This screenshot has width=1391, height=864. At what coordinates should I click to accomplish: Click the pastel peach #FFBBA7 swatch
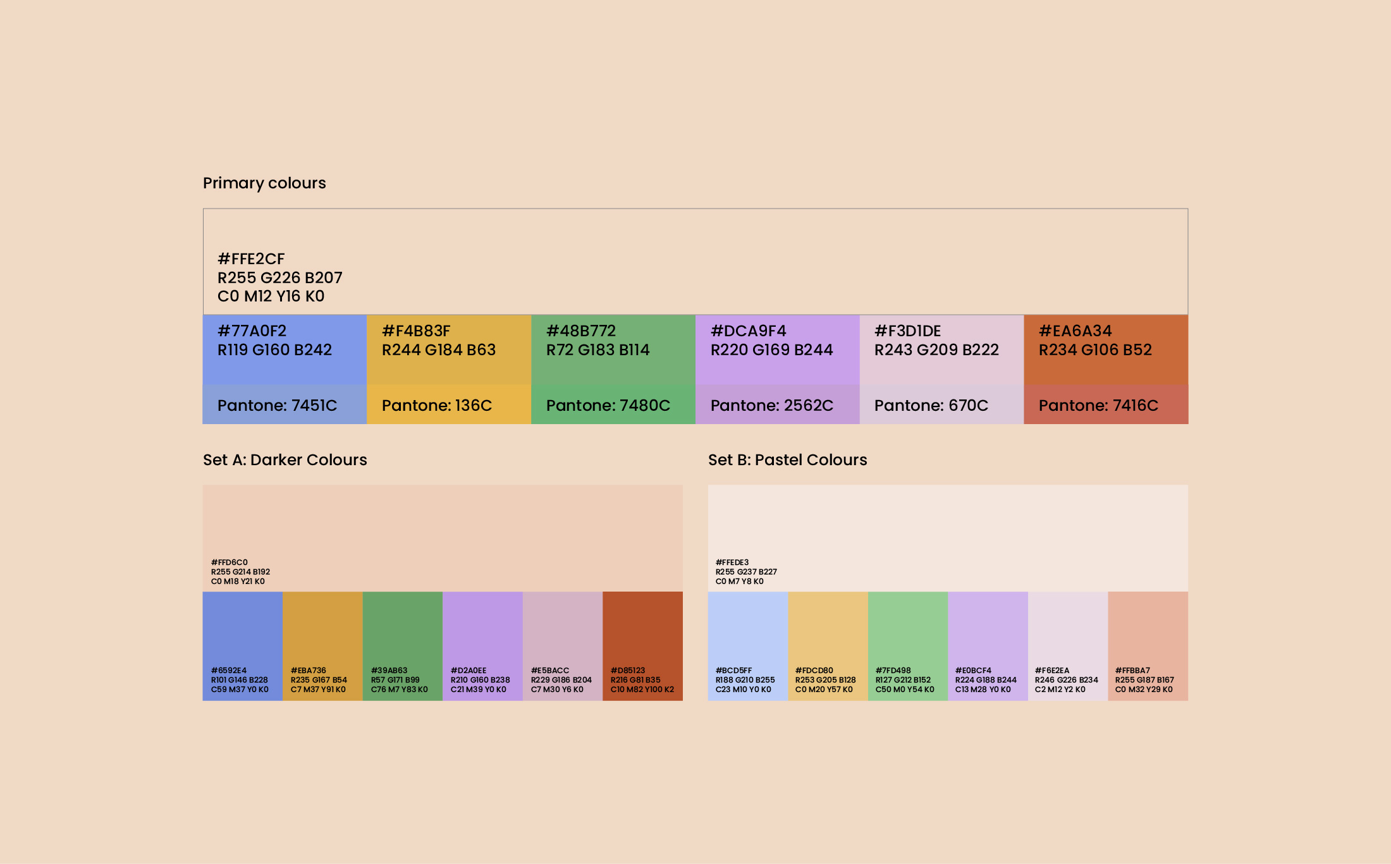click(x=1148, y=632)
